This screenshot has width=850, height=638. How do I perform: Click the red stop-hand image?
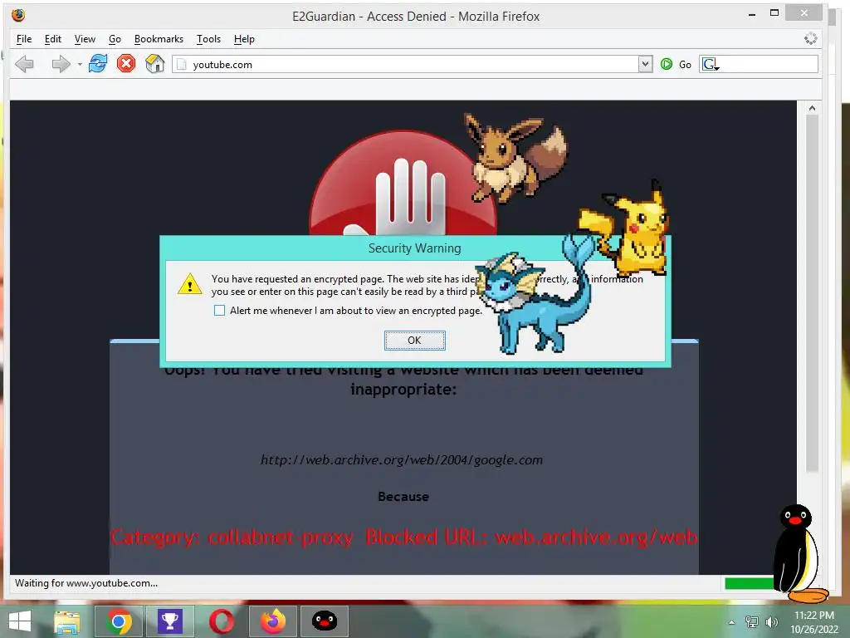tap(403, 184)
